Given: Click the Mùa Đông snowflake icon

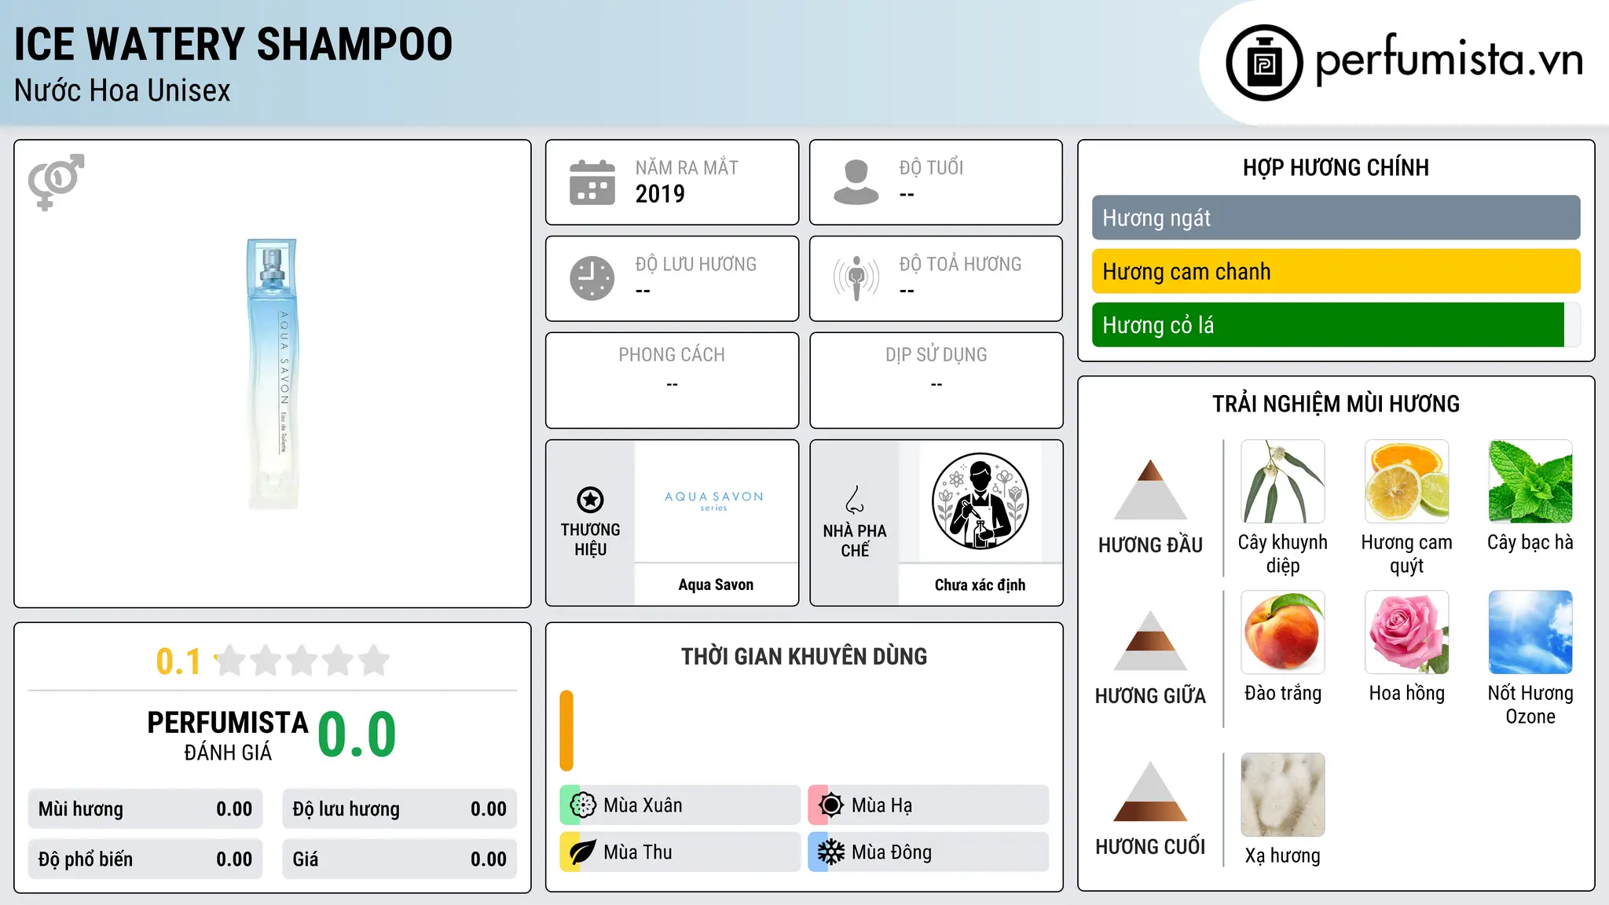Looking at the screenshot, I should coord(830,852).
